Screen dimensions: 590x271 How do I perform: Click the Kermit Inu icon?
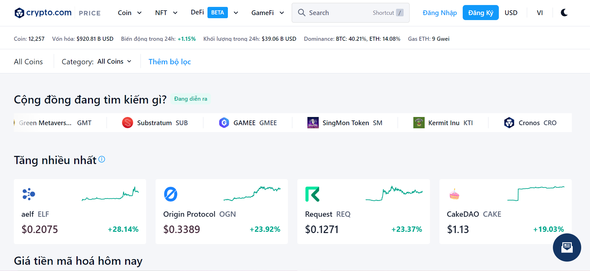419,123
